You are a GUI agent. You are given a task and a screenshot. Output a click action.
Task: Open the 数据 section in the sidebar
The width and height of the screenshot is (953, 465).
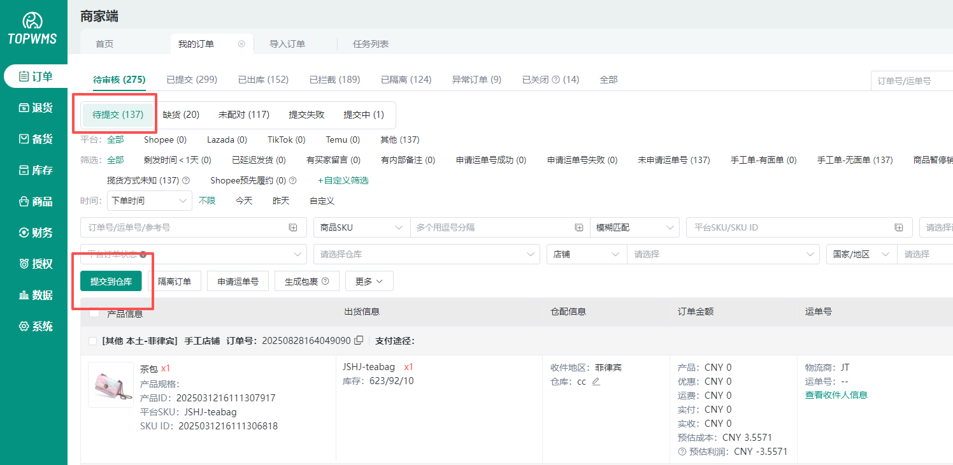[35, 294]
